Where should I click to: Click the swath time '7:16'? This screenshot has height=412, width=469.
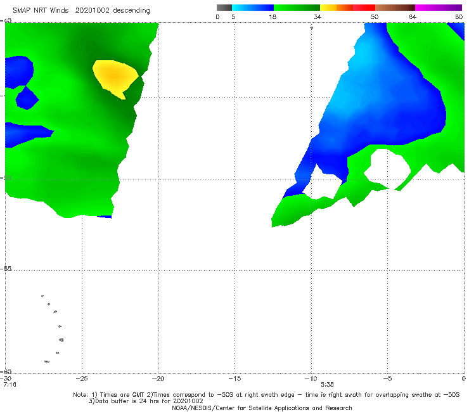tap(10, 385)
